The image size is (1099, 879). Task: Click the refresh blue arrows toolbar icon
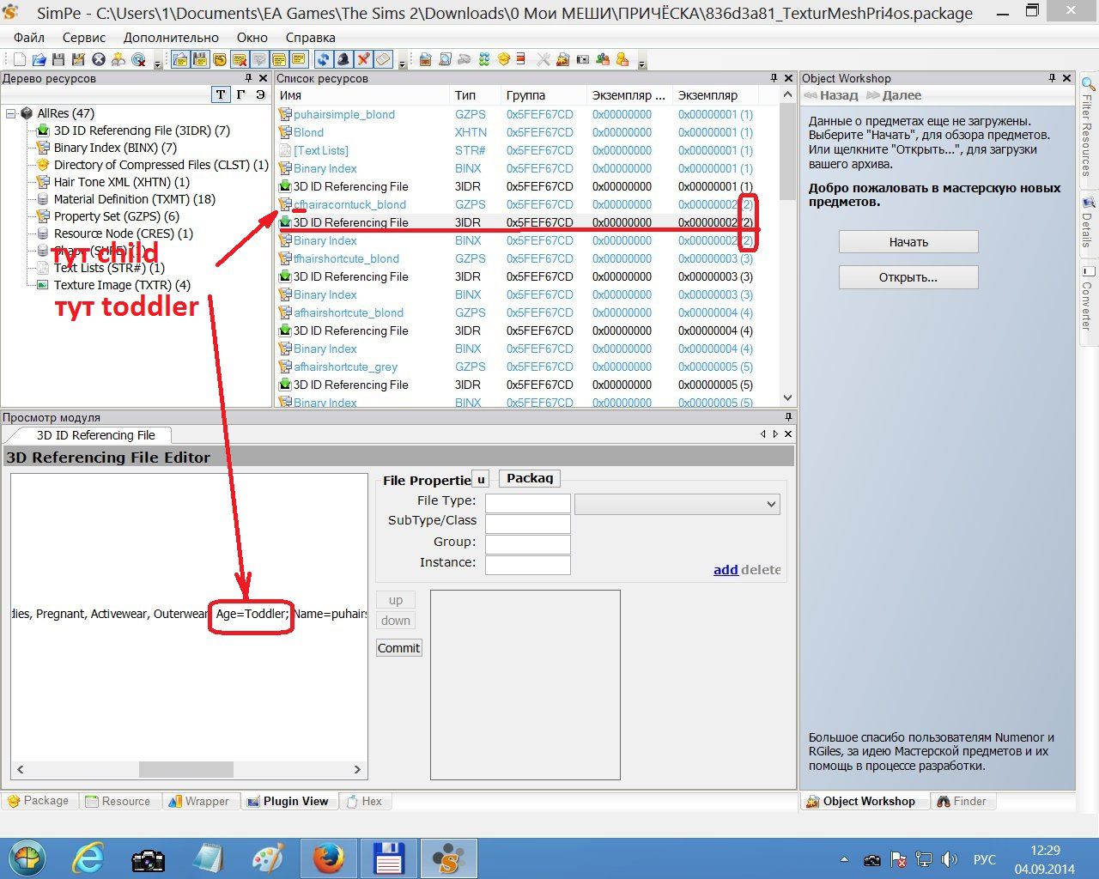tap(323, 59)
